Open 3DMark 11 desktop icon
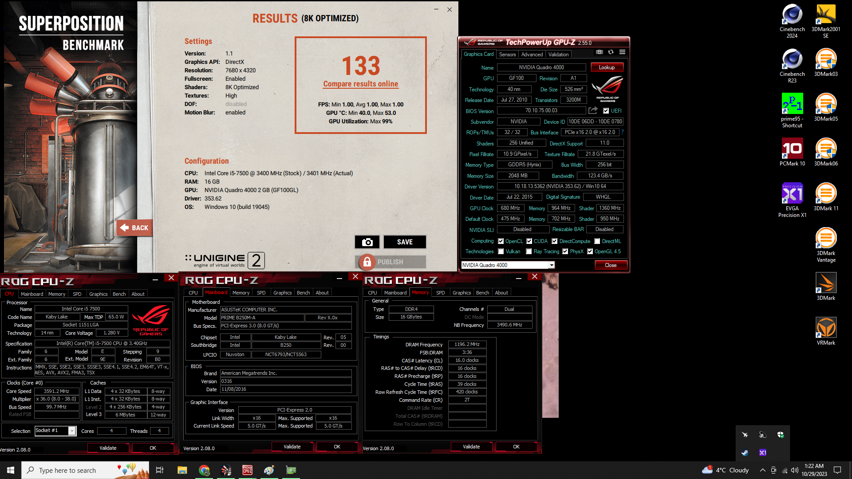 pyautogui.click(x=826, y=197)
